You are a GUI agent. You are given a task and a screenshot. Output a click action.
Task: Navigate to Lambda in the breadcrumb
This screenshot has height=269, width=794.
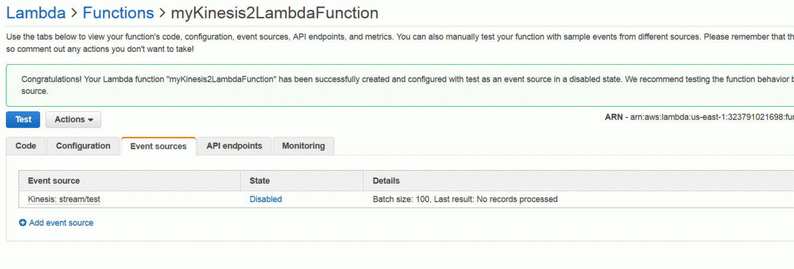pos(35,12)
